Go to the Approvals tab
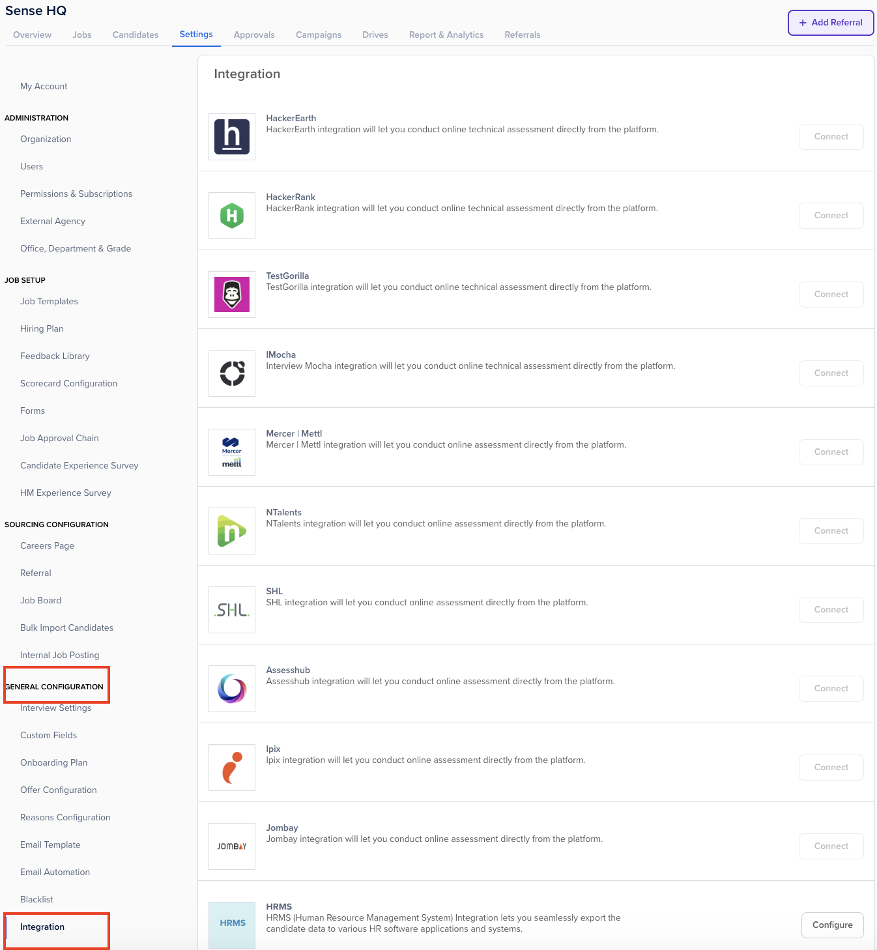The width and height of the screenshot is (877, 950). [254, 35]
